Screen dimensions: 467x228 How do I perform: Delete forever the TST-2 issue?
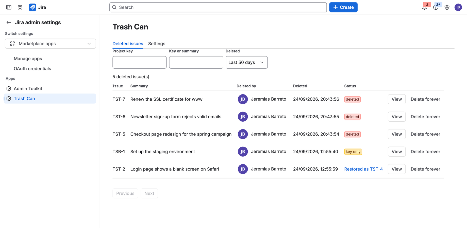[x=425, y=169]
